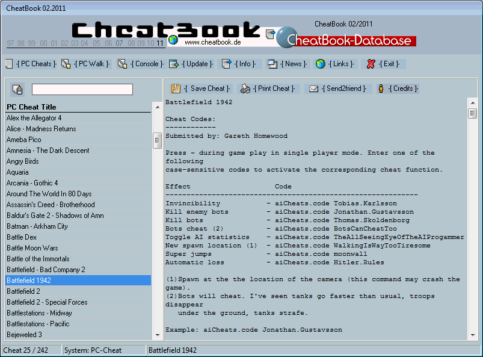The image size is (483, 357).
Task: Select Battlestations - Midway
Action: pos(79,313)
